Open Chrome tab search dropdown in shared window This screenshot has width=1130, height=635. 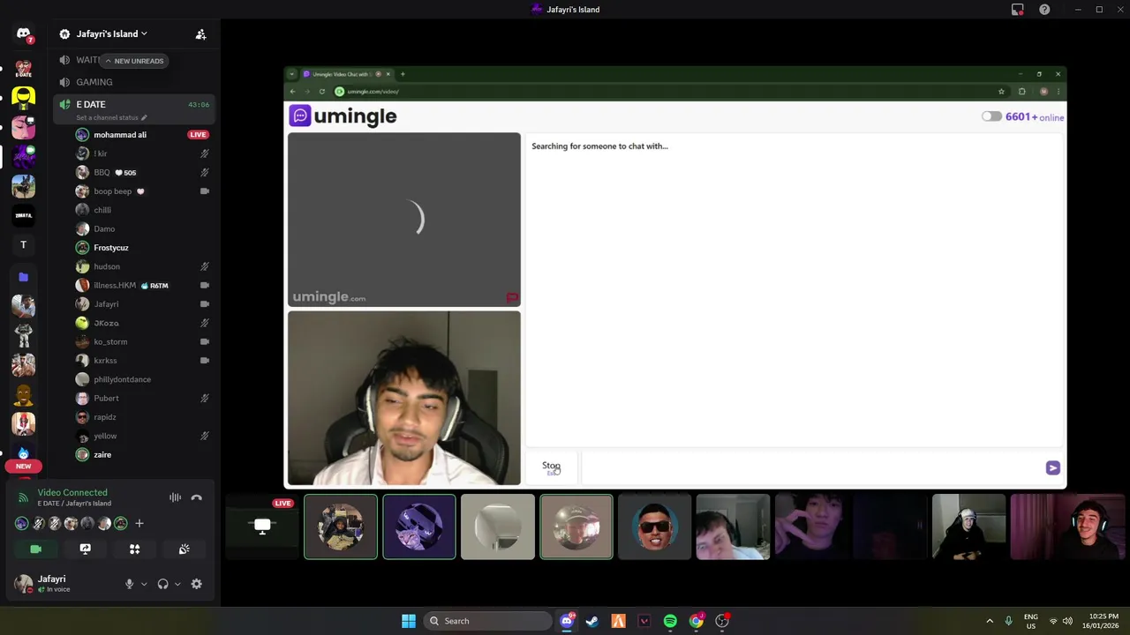tap(292, 74)
